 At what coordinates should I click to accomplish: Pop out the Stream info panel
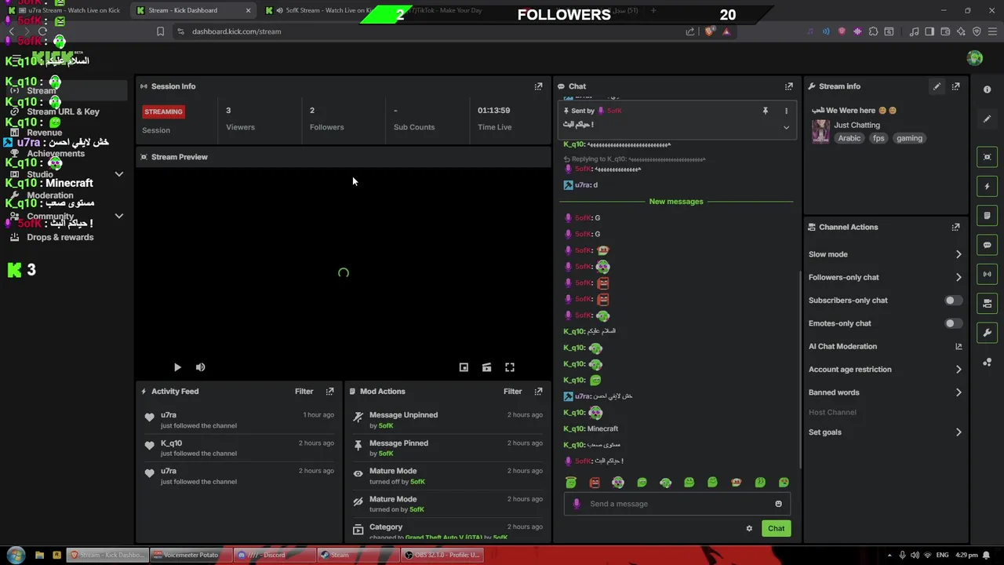tap(955, 86)
